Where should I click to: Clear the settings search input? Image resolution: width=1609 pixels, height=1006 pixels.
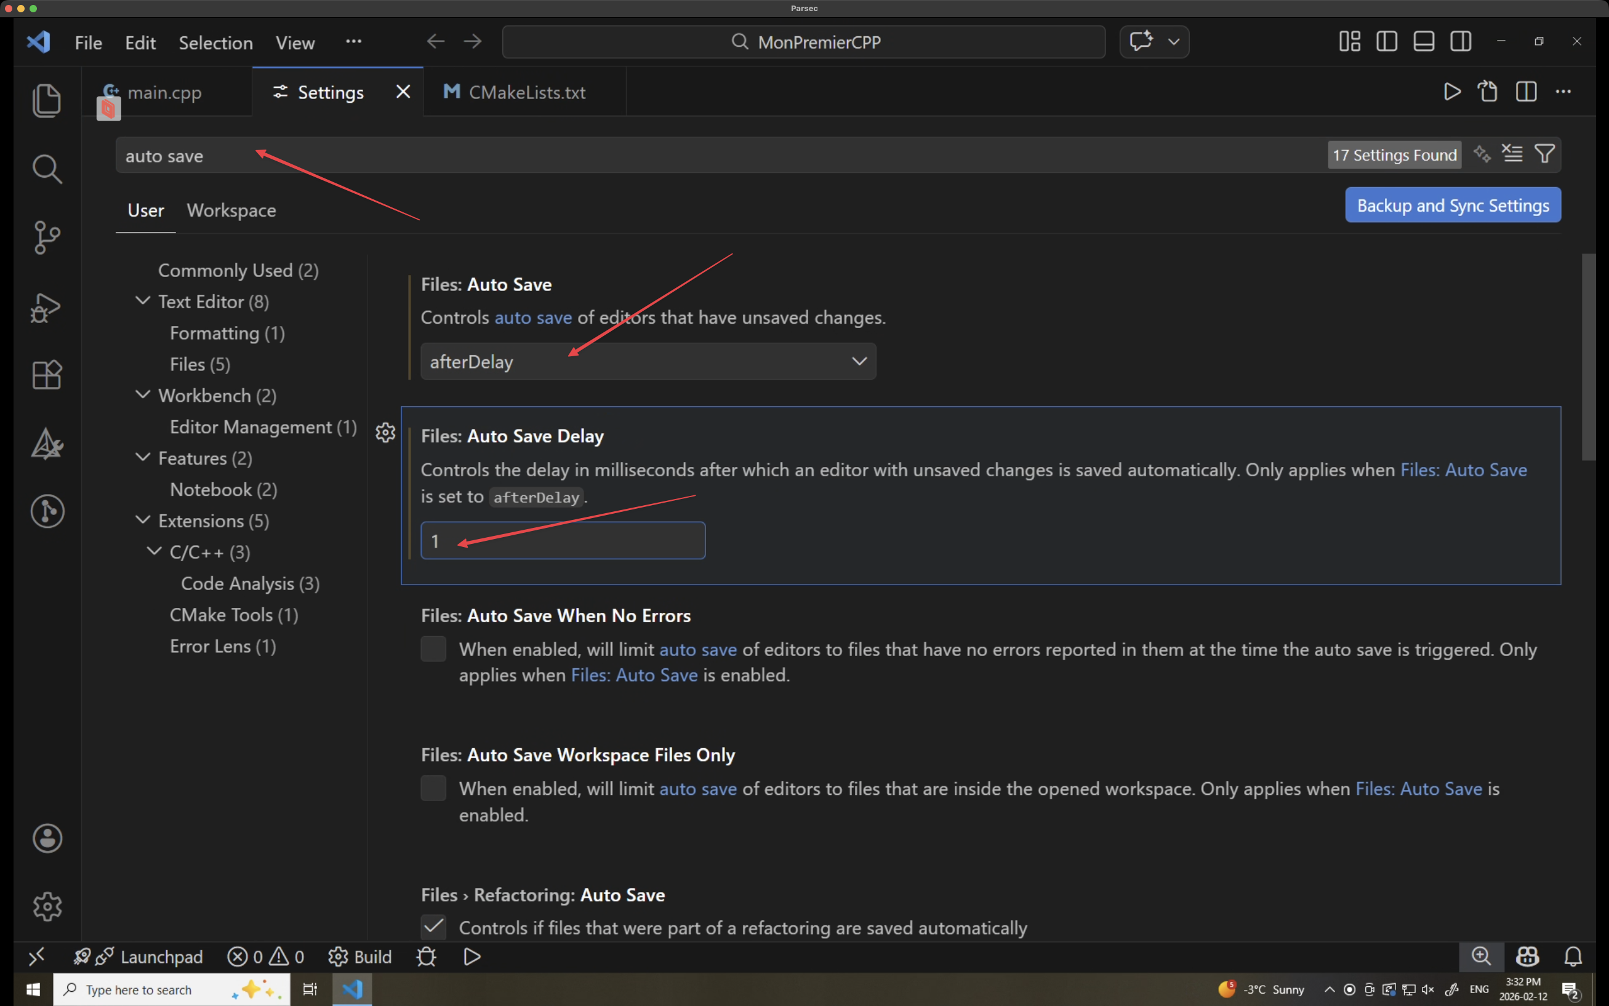(x=1512, y=154)
